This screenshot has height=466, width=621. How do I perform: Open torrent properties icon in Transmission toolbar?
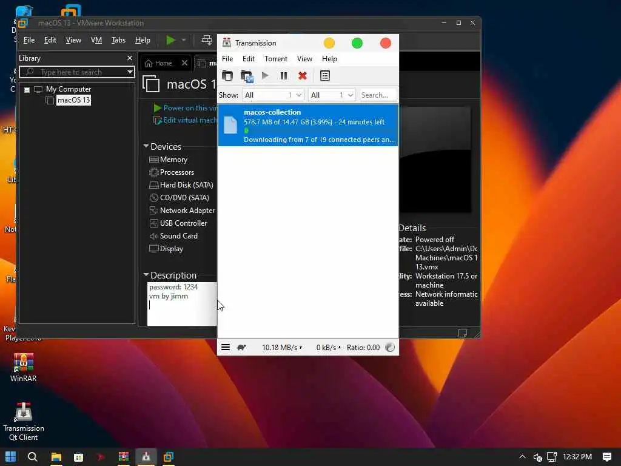click(x=325, y=76)
